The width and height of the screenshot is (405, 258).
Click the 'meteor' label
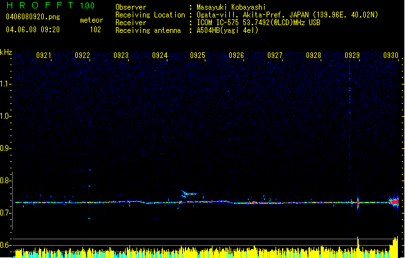(91, 20)
